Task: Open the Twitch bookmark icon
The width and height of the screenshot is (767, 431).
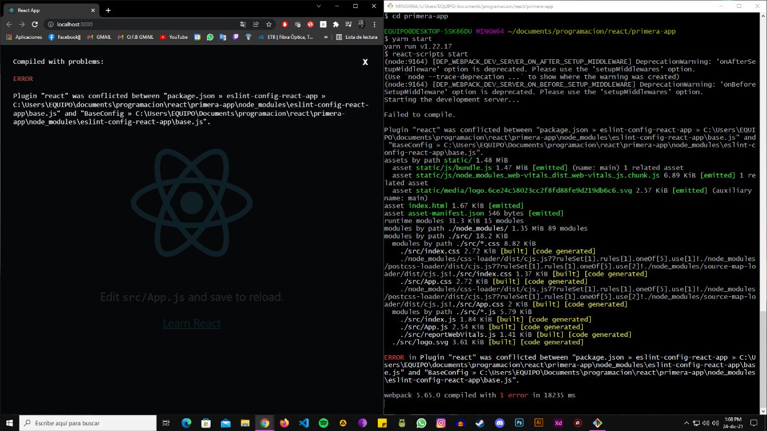Action: [236, 37]
